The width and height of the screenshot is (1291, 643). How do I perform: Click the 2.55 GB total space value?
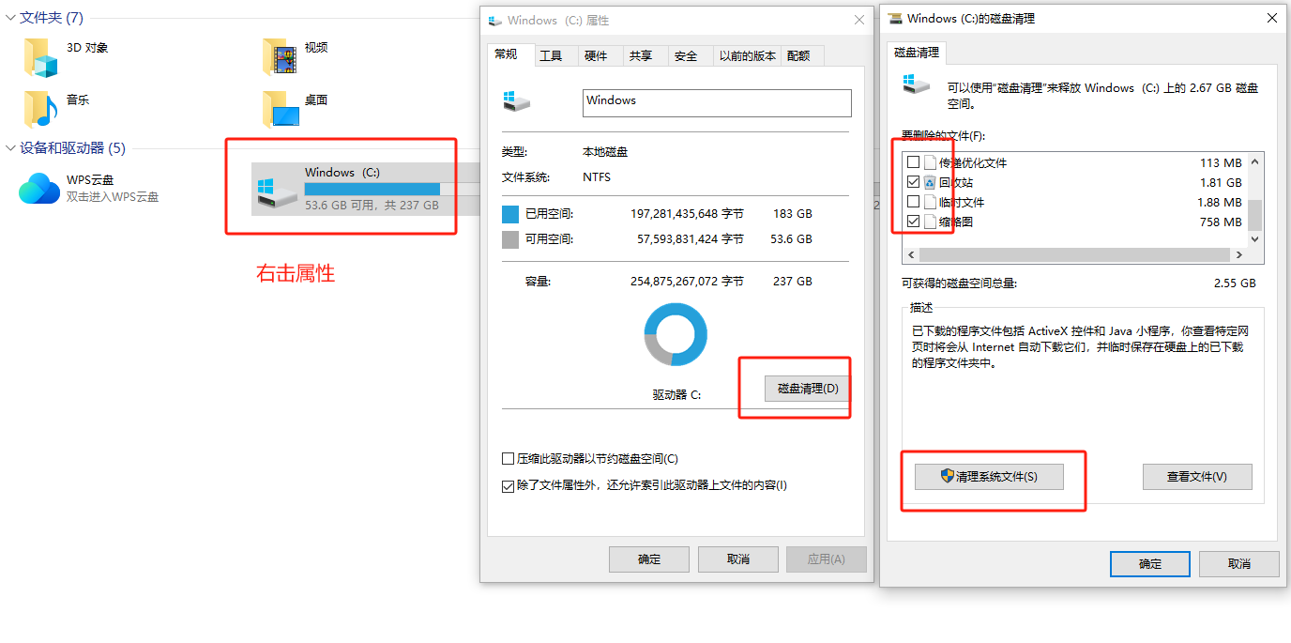click(1235, 283)
